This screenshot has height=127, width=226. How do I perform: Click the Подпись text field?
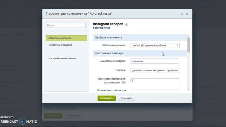click(x=155, y=71)
